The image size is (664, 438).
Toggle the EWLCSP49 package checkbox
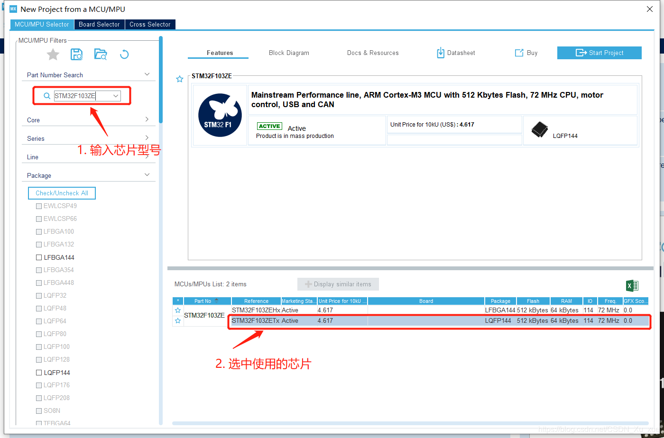coord(39,206)
